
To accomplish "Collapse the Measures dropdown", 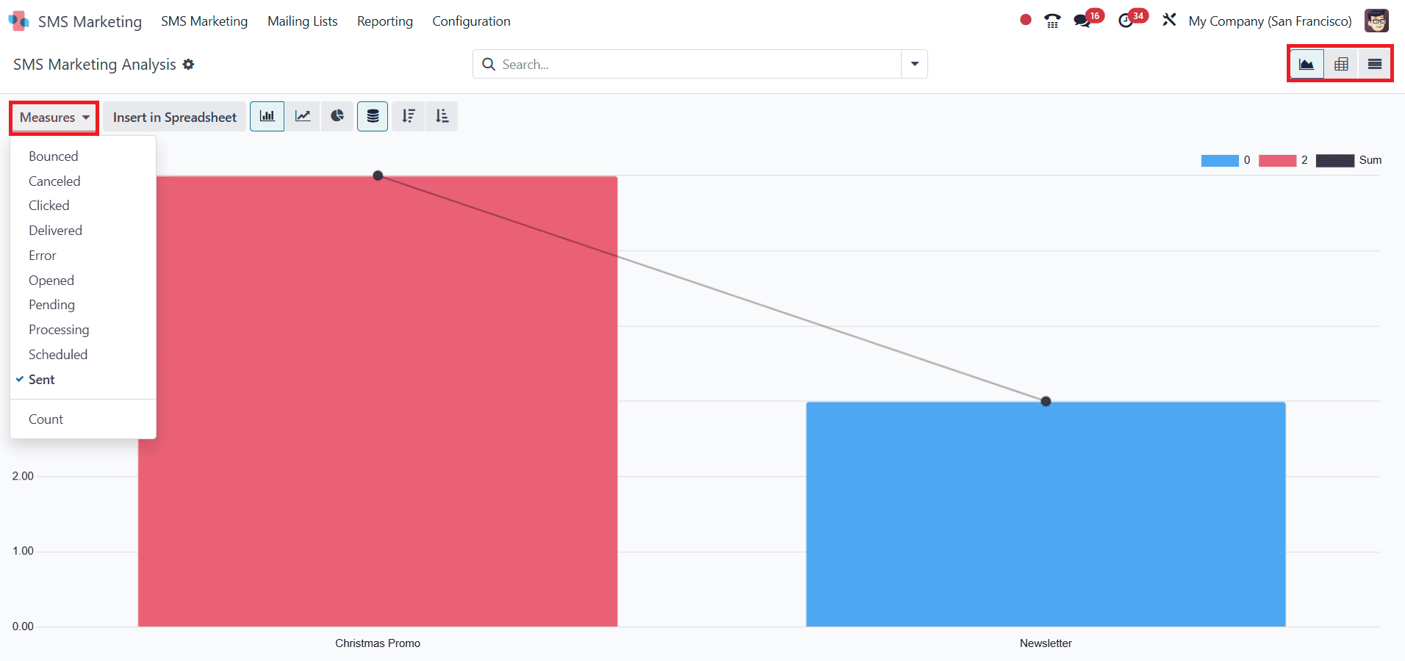I will [54, 118].
